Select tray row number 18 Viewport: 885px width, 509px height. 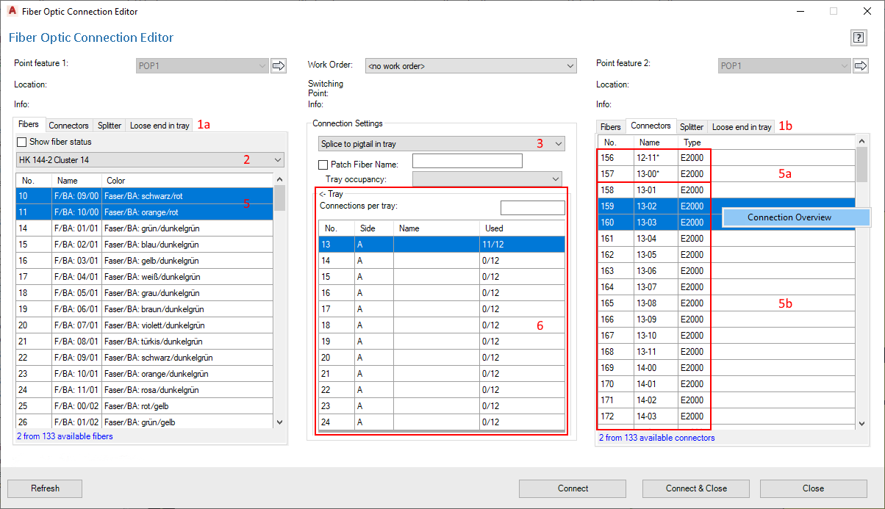coord(442,325)
